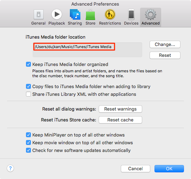Enable Share iTunes Library XML with applications

pyautogui.click(x=28, y=94)
